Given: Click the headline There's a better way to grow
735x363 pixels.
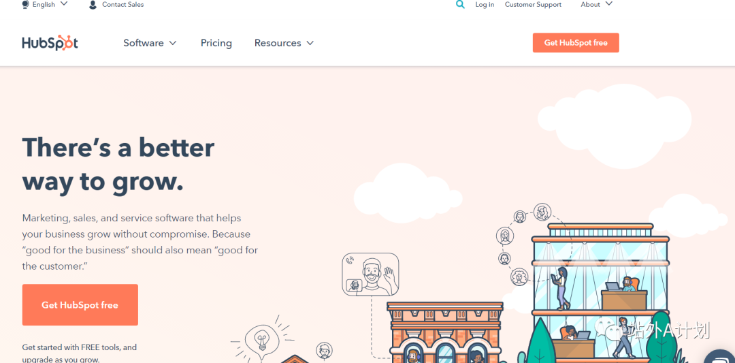Looking at the screenshot, I should (118, 164).
